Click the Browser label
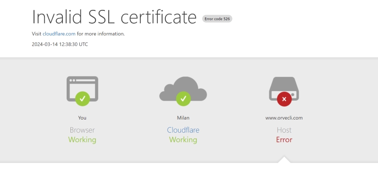Screen dimensions: 378x171 [x=82, y=130]
